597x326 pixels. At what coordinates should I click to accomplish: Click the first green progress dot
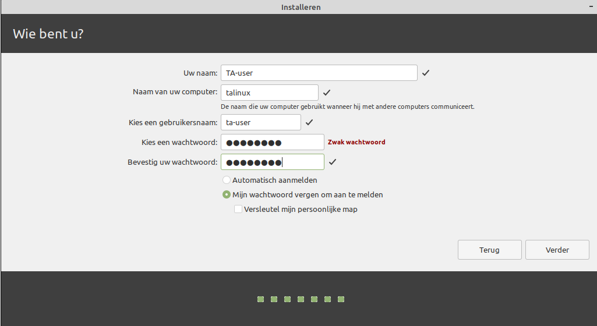[260, 299]
